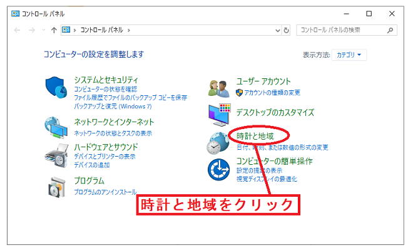Click コントロール パネル breadcrumb in address bar
The image size is (408, 250).
[102, 30]
